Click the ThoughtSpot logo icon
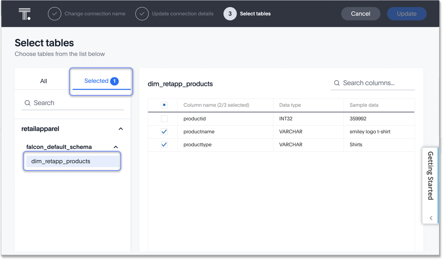The height and width of the screenshot is (260, 443). [25, 14]
